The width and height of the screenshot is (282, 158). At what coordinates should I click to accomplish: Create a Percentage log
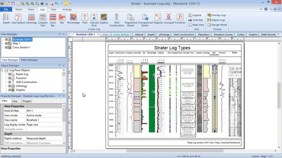(x=74, y=19)
